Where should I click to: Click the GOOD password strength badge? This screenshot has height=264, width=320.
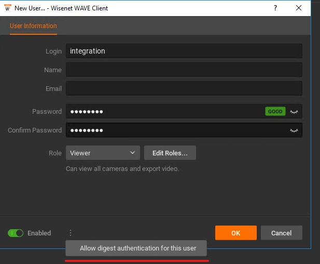point(275,111)
